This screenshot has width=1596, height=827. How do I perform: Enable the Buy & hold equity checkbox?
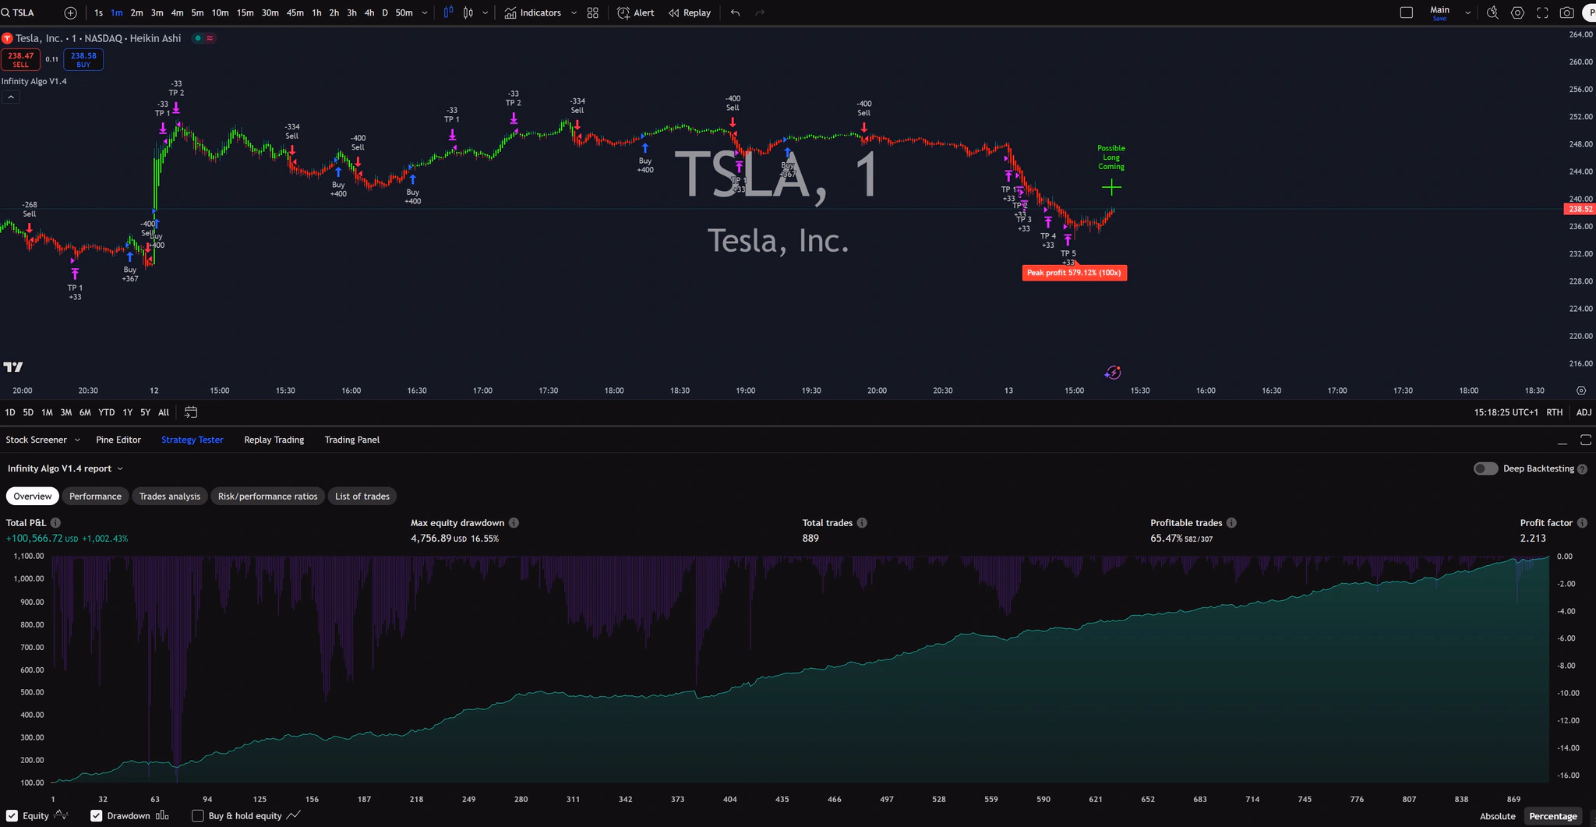click(198, 815)
